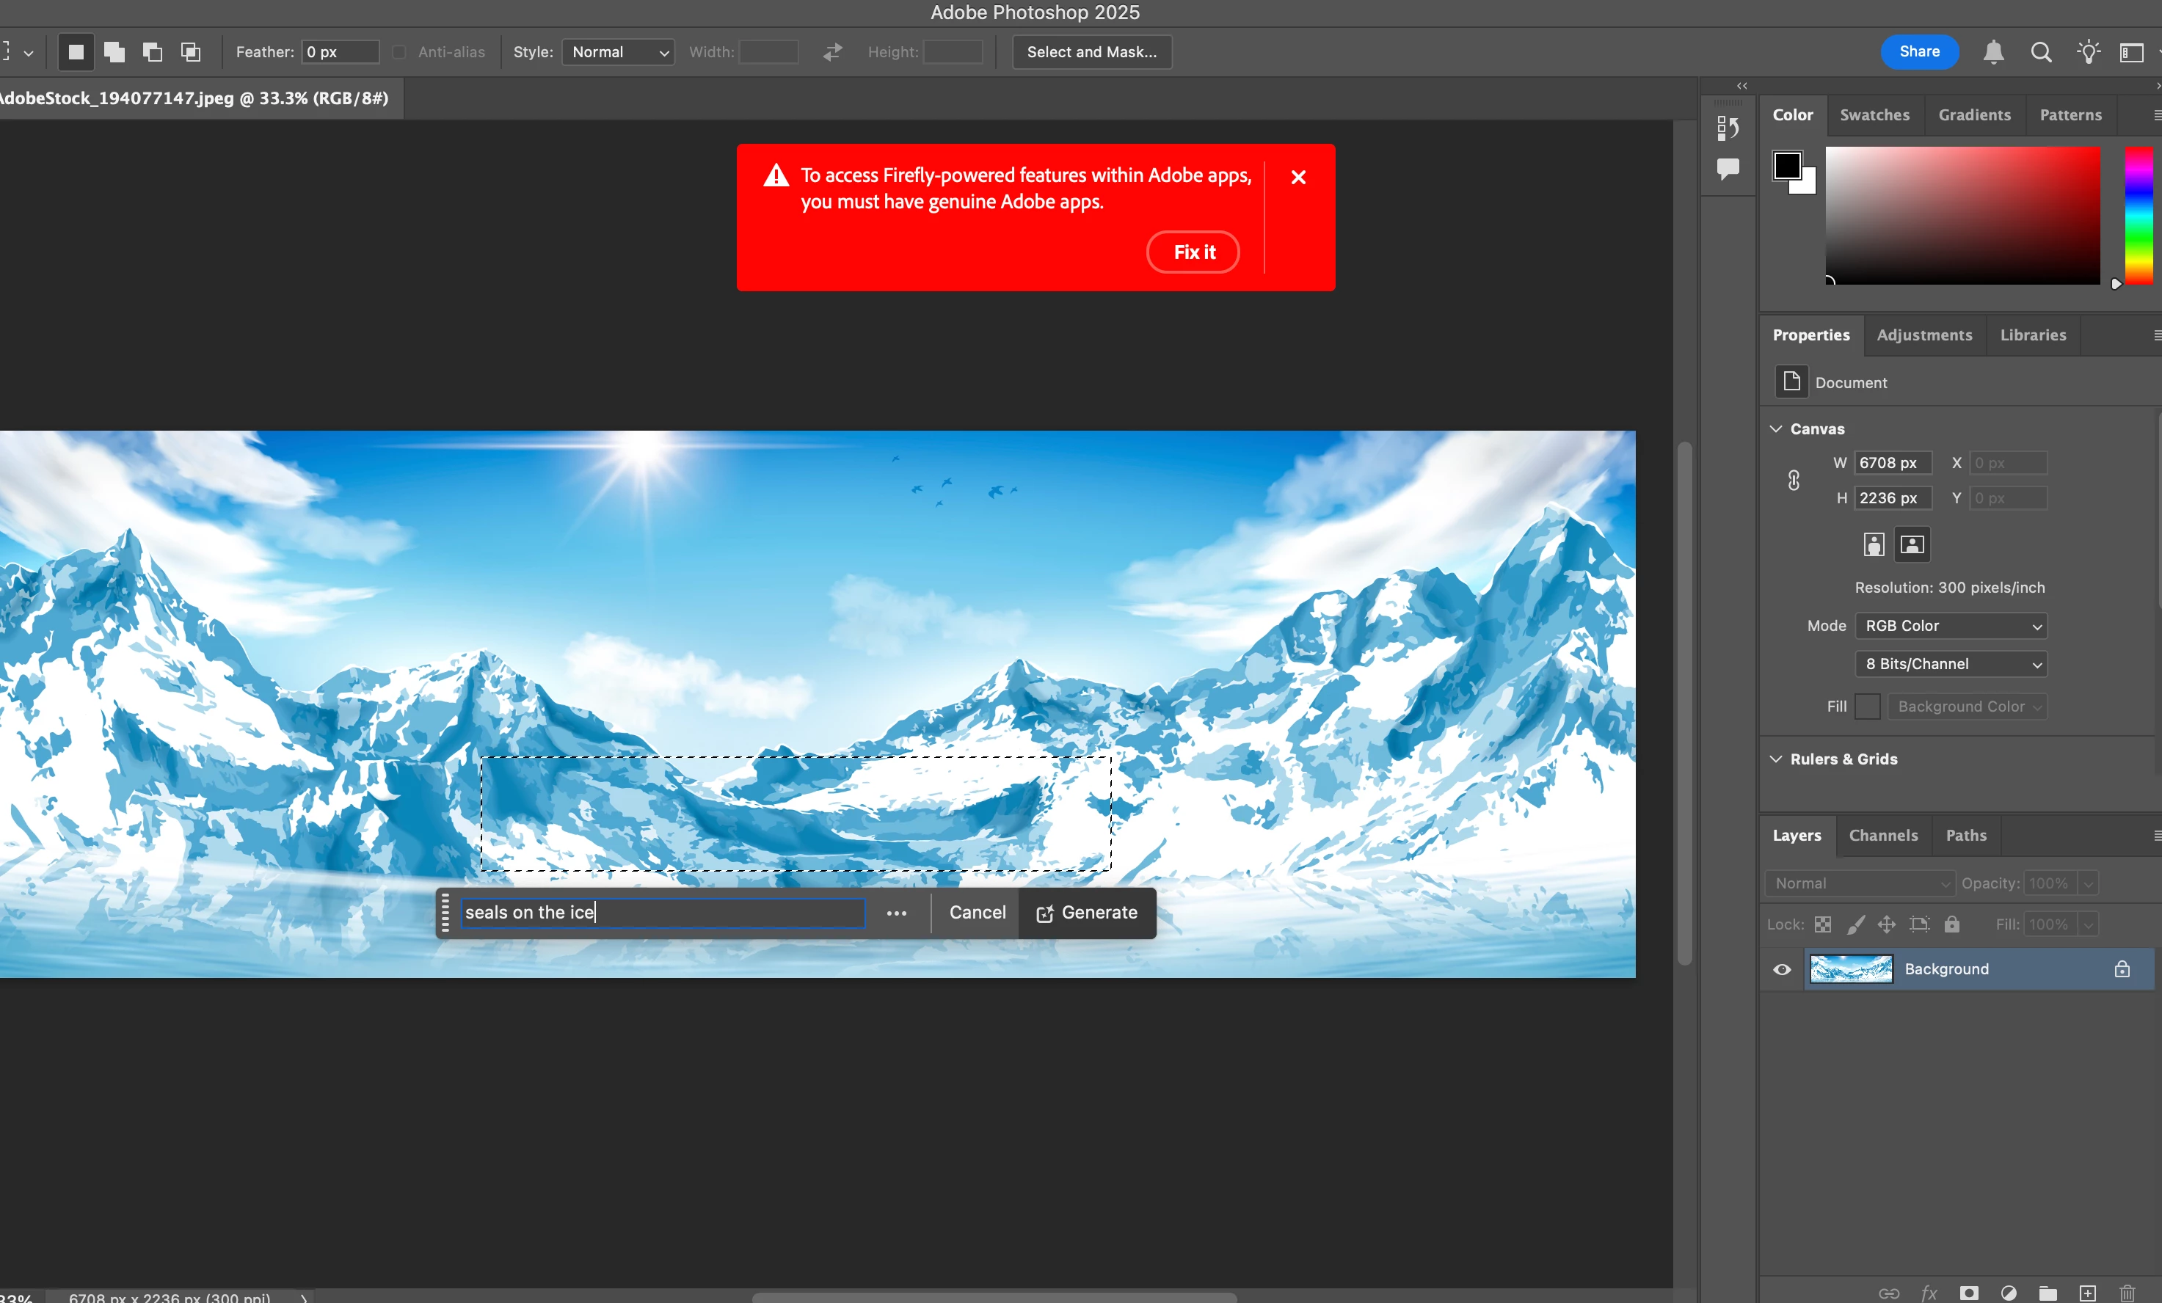Click Fix it in red banner
The image size is (2162, 1303).
1193,252
